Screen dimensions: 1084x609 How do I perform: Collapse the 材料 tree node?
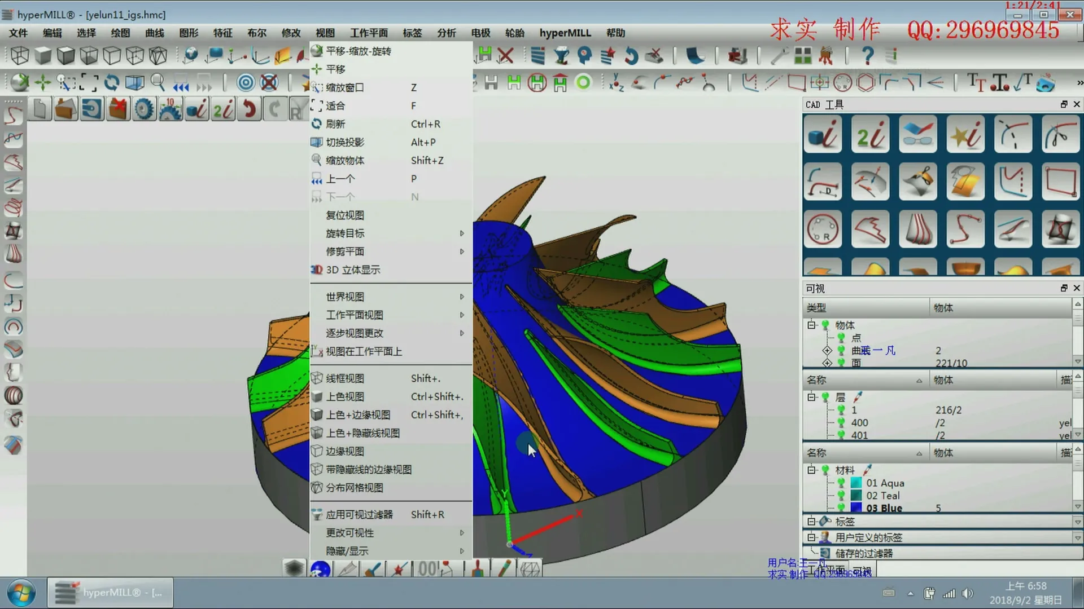click(x=811, y=470)
